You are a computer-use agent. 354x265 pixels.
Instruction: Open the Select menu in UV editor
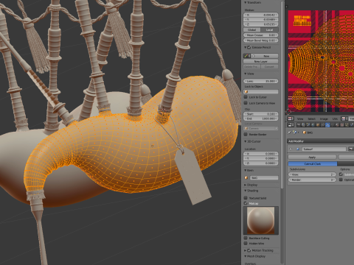click(312, 119)
